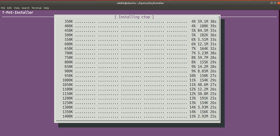Click the window minimize button

[272, 3]
